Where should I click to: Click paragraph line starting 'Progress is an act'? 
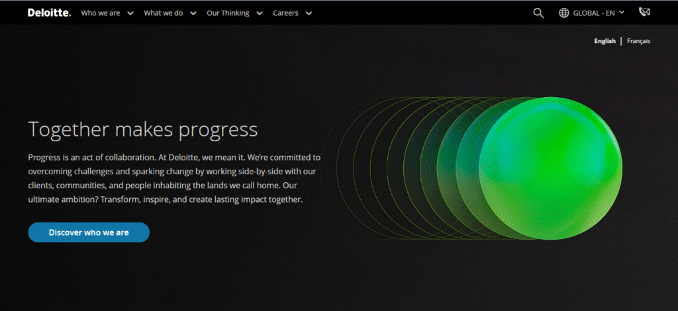coord(174,157)
